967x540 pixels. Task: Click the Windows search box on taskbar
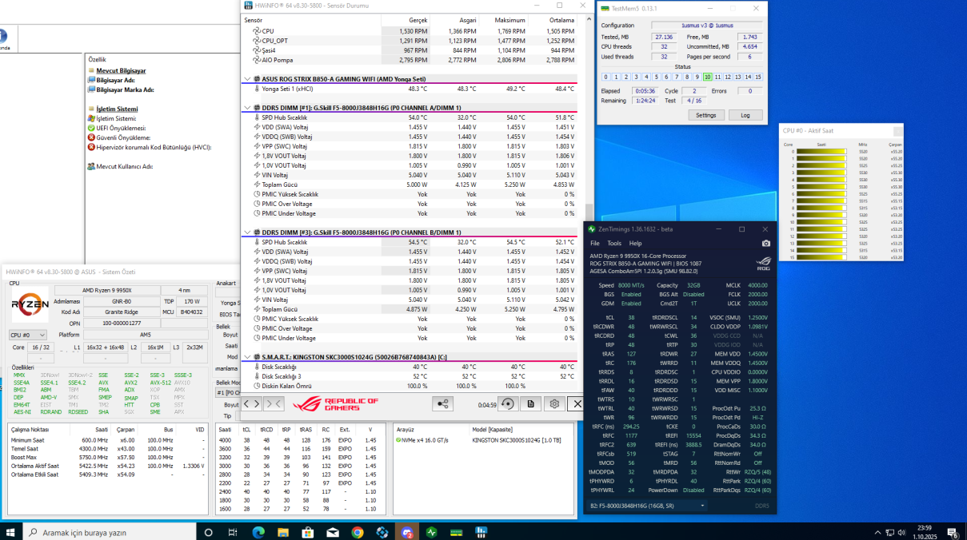tap(108, 532)
